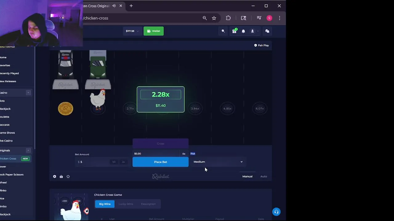Open game settings gear icon

[54, 176]
